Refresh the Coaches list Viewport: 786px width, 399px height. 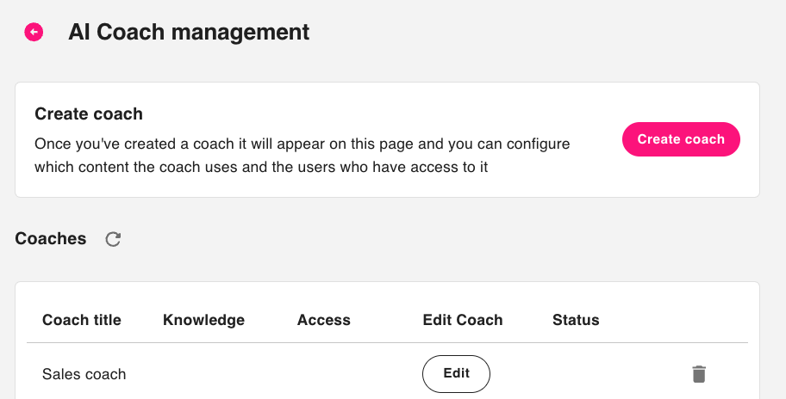[113, 239]
